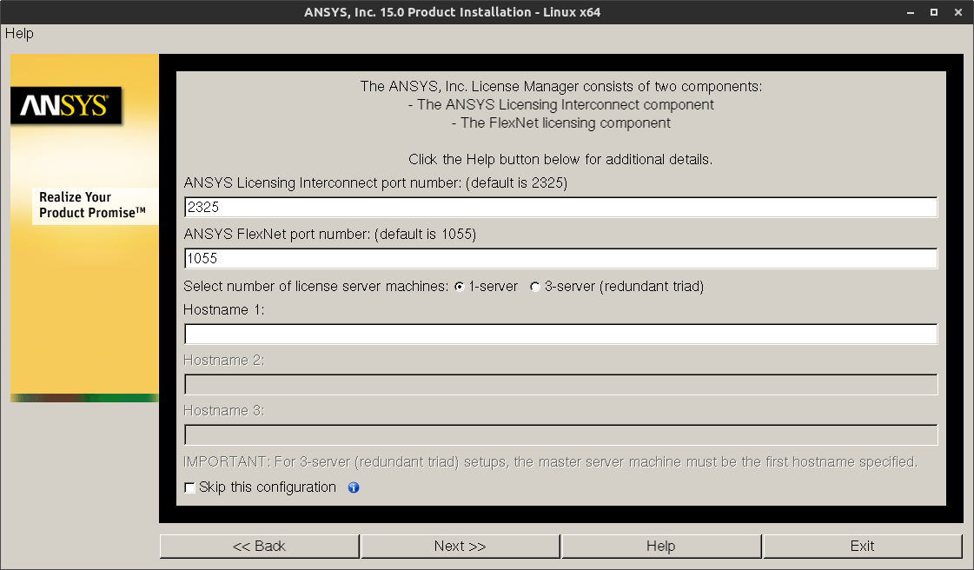Open the Help menu

pyautogui.click(x=19, y=34)
